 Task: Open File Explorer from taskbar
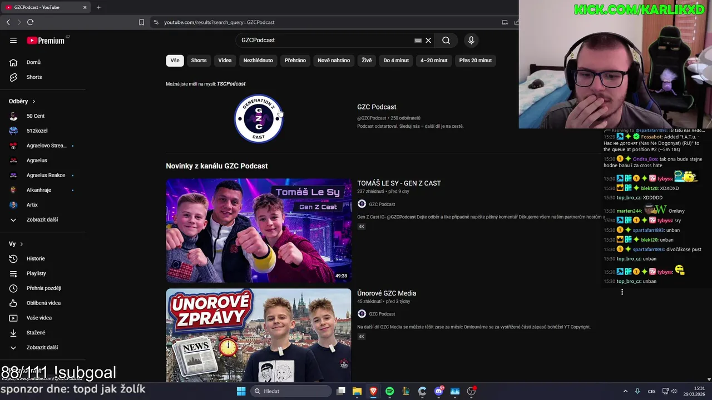(x=357, y=391)
